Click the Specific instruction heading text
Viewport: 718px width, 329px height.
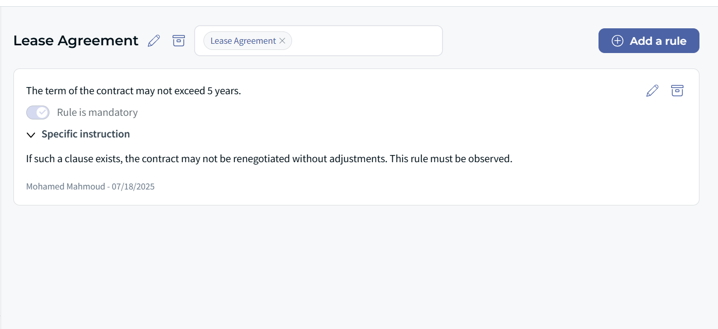point(86,134)
